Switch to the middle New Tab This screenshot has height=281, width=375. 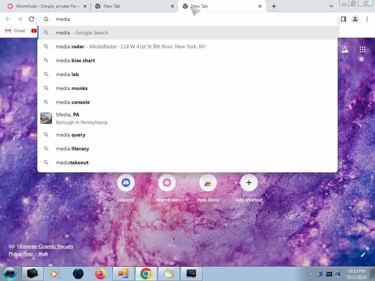click(x=134, y=7)
